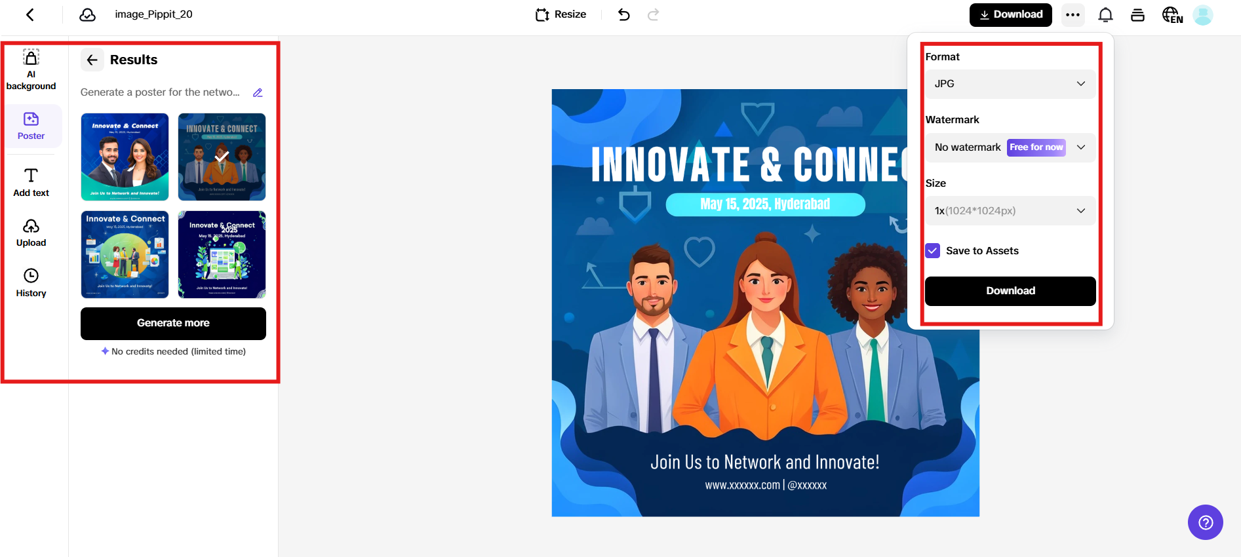Uncheck the Save to Assets checkbox

tap(932, 251)
